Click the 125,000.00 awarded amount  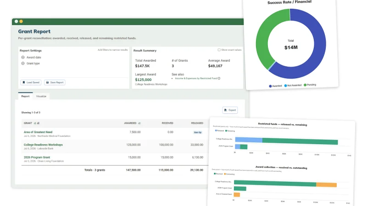pos(133,145)
